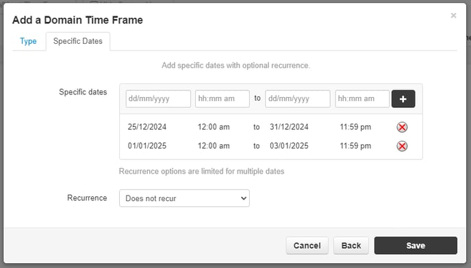Go Back to previous step
Viewport: 471px width, 268px height.
351,245
